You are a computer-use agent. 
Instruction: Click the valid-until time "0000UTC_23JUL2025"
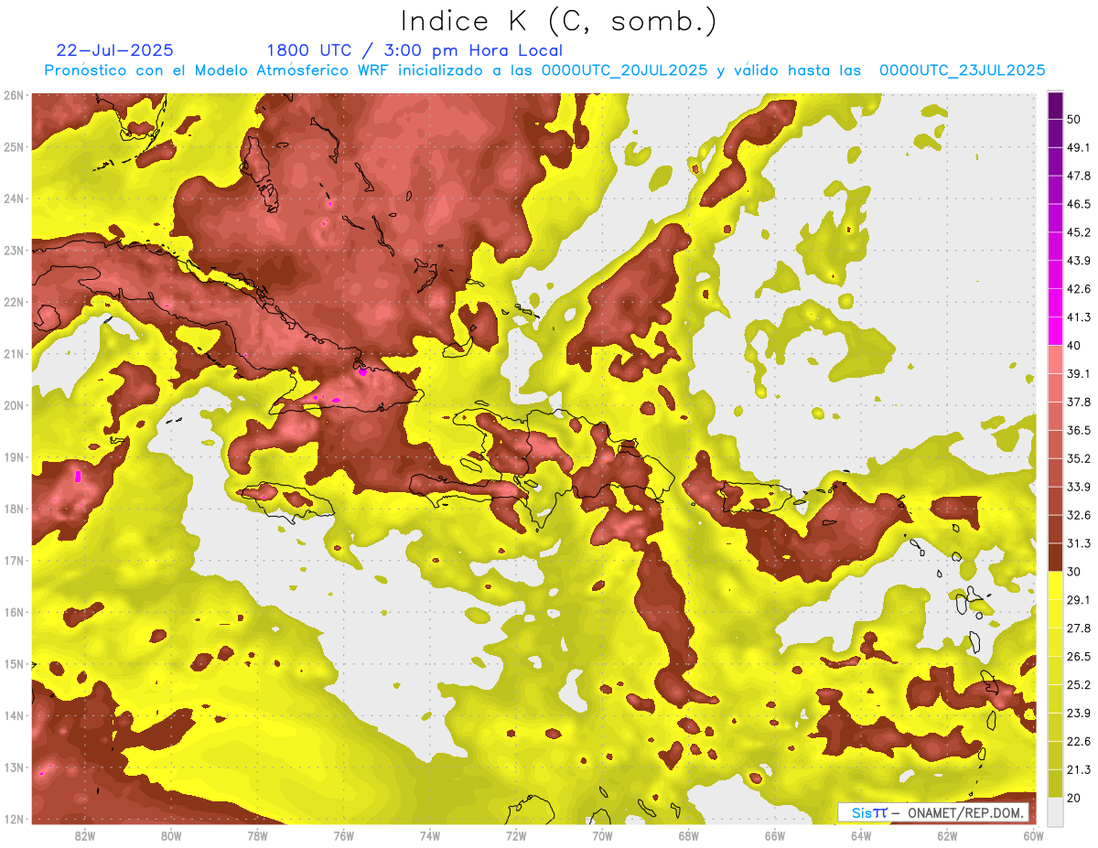coord(963,70)
